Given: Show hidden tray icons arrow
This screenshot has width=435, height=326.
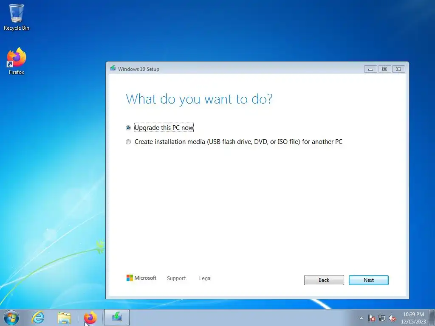Looking at the screenshot, I should (361, 318).
